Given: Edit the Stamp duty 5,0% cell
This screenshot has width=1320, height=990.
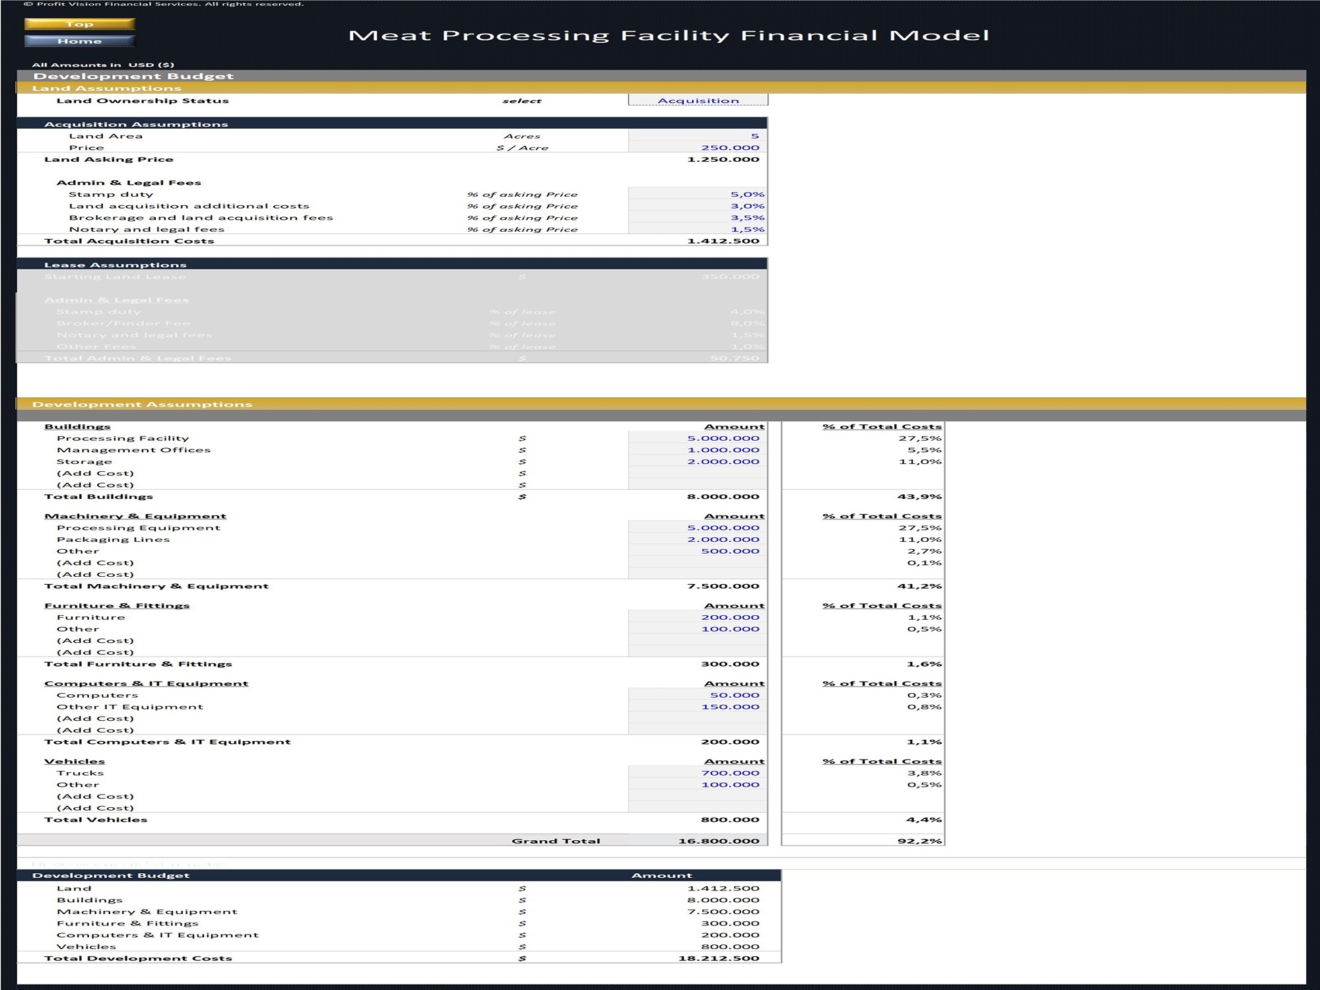Looking at the screenshot, I should 698,194.
